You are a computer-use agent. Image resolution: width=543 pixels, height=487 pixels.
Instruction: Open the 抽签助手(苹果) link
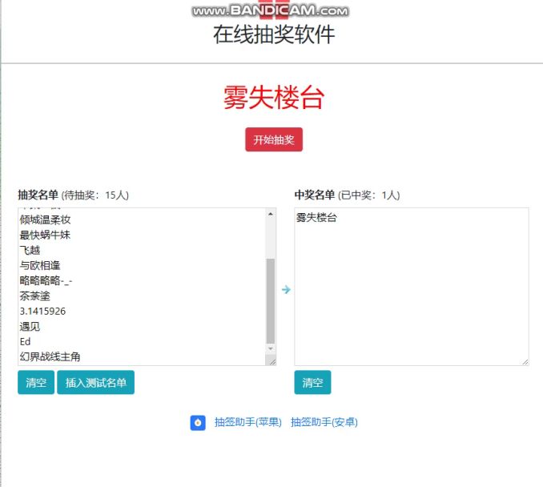pos(247,422)
